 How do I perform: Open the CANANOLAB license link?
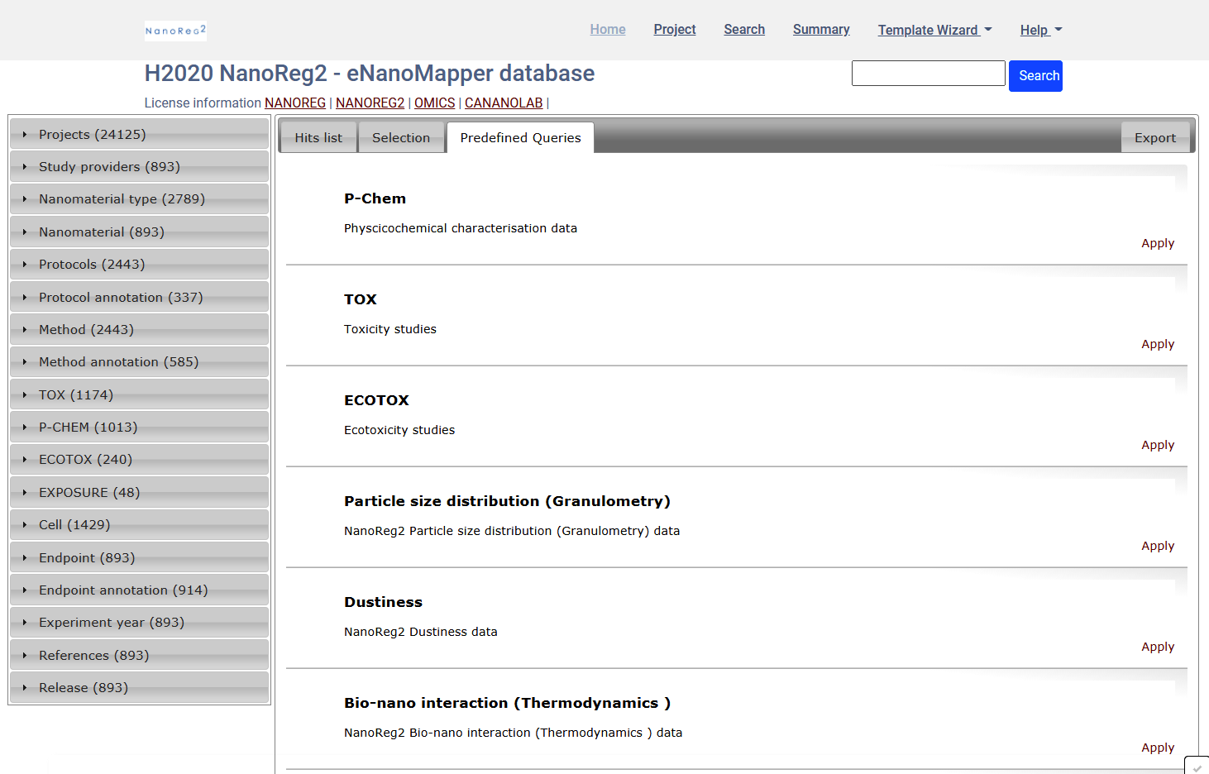click(504, 103)
